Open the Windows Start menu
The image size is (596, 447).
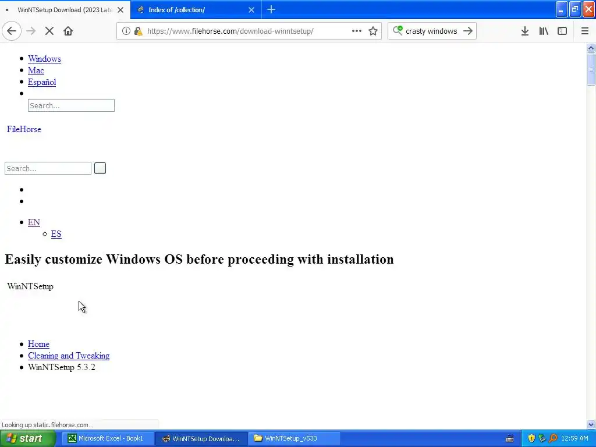click(27, 439)
